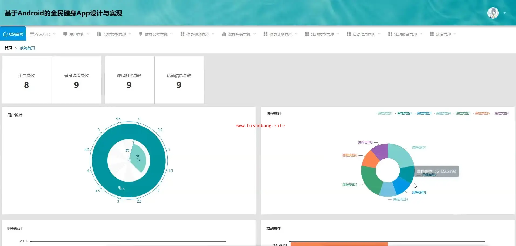Open the 活动报名管理 menu label

[x=406, y=34]
